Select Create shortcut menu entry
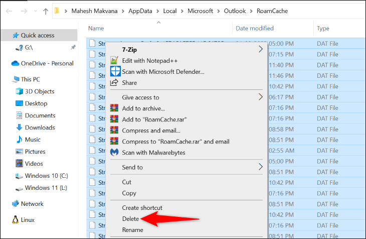This screenshot has width=366, height=239. 142,208
